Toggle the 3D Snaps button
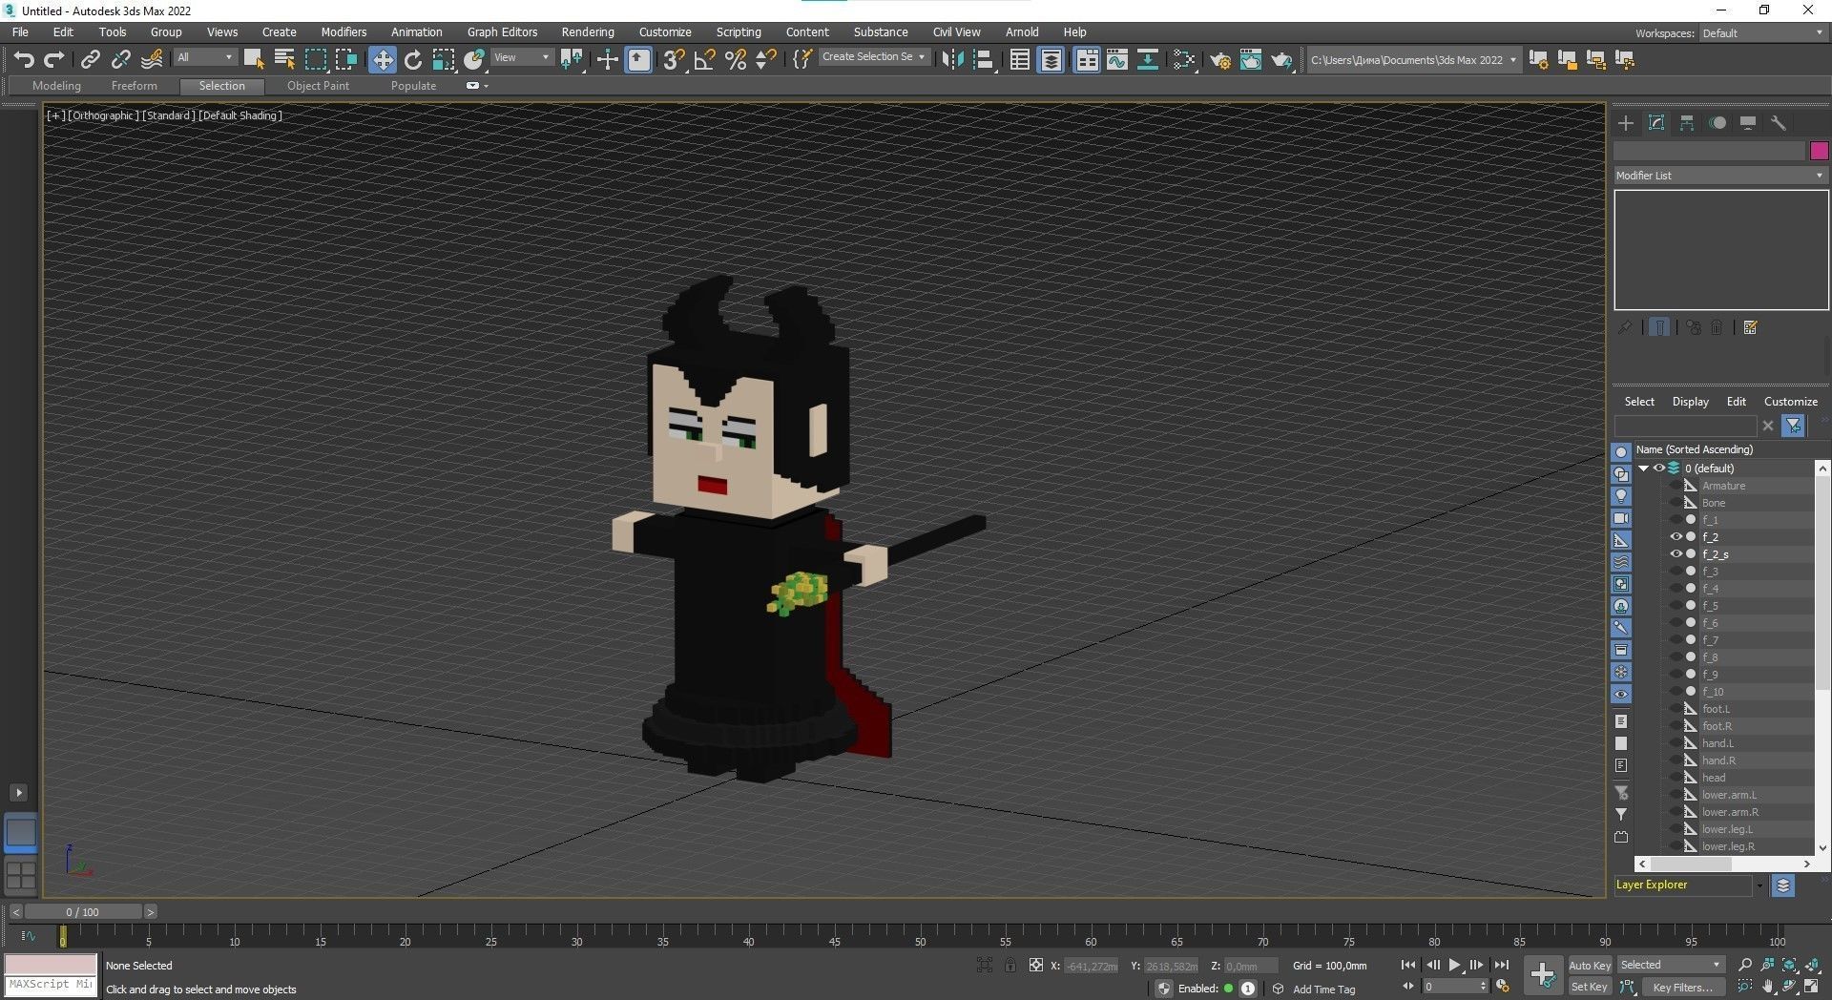1832x1000 pixels. point(674,59)
